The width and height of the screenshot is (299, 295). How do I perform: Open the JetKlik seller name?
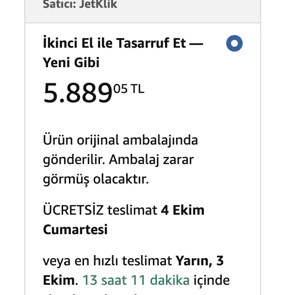99,5
